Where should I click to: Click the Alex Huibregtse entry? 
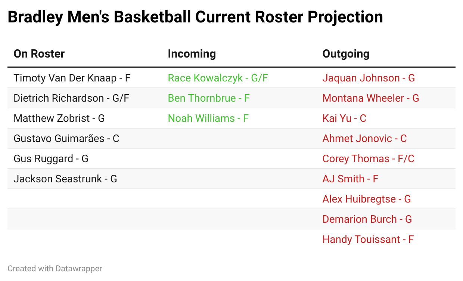click(x=366, y=199)
